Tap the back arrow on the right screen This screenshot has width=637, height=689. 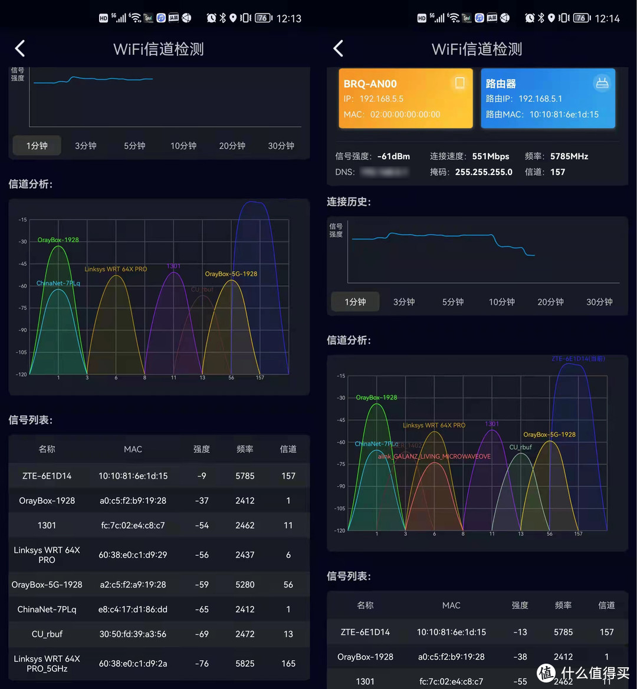[x=338, y=48]
